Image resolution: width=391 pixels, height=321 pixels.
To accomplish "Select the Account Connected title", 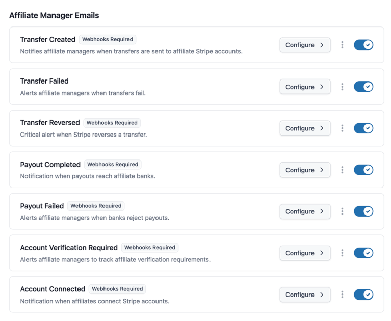I will point(53,289).
